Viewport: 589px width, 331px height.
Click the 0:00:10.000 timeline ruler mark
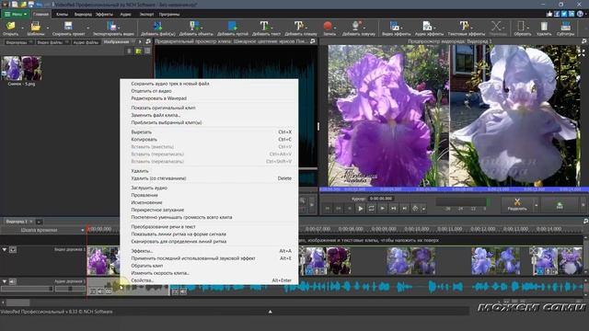pos(417,229)
